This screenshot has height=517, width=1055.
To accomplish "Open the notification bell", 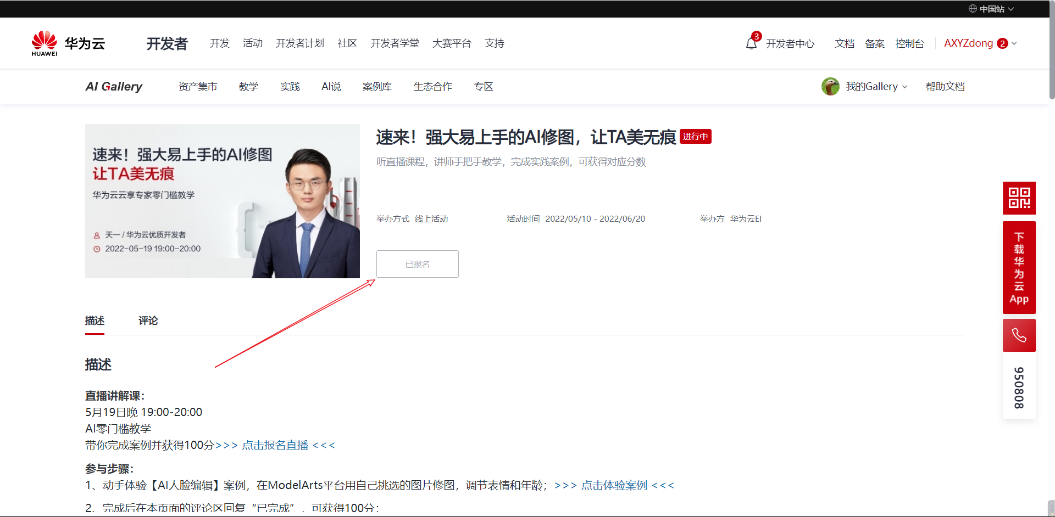I will (x=752, y=43).
